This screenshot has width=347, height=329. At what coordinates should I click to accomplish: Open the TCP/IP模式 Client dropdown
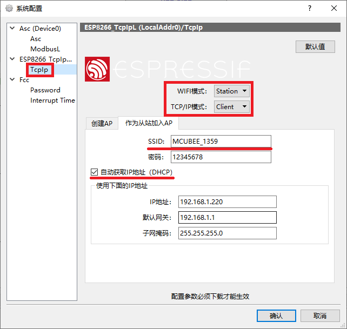pos(231,106)
